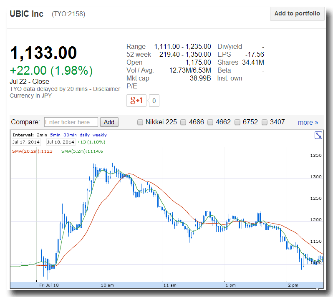This screenshot has height=297, width=333.
Task: Open the more » comparison link
Action: pyautogui.click(x=308, y=123)
